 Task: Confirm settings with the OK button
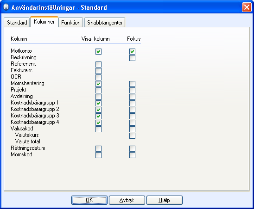[89, 200]
